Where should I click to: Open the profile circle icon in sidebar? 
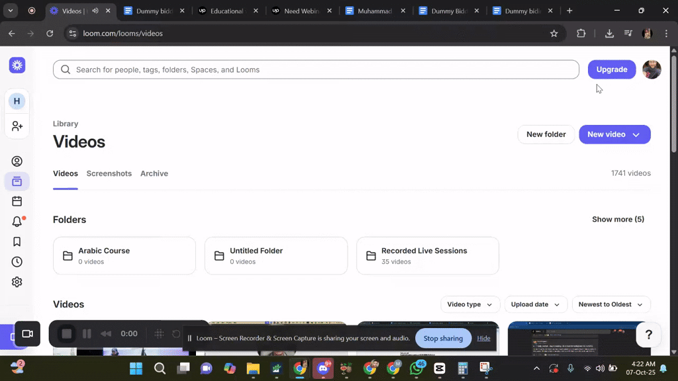click(17, 161)
